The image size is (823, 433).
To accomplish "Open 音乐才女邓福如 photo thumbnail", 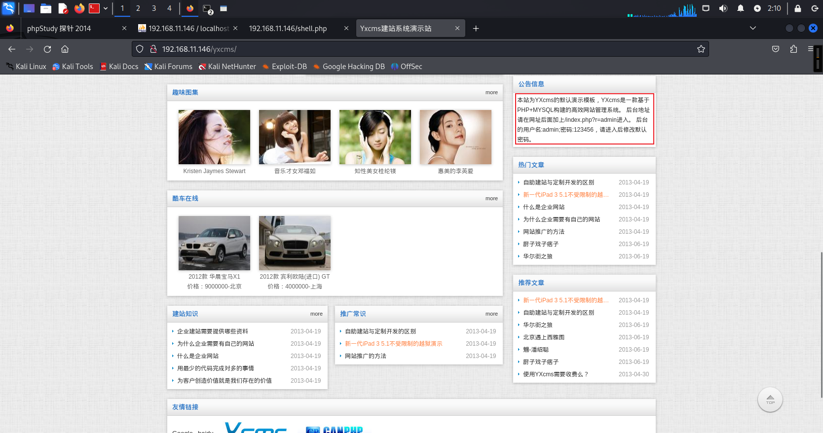I will pos(295,137).
